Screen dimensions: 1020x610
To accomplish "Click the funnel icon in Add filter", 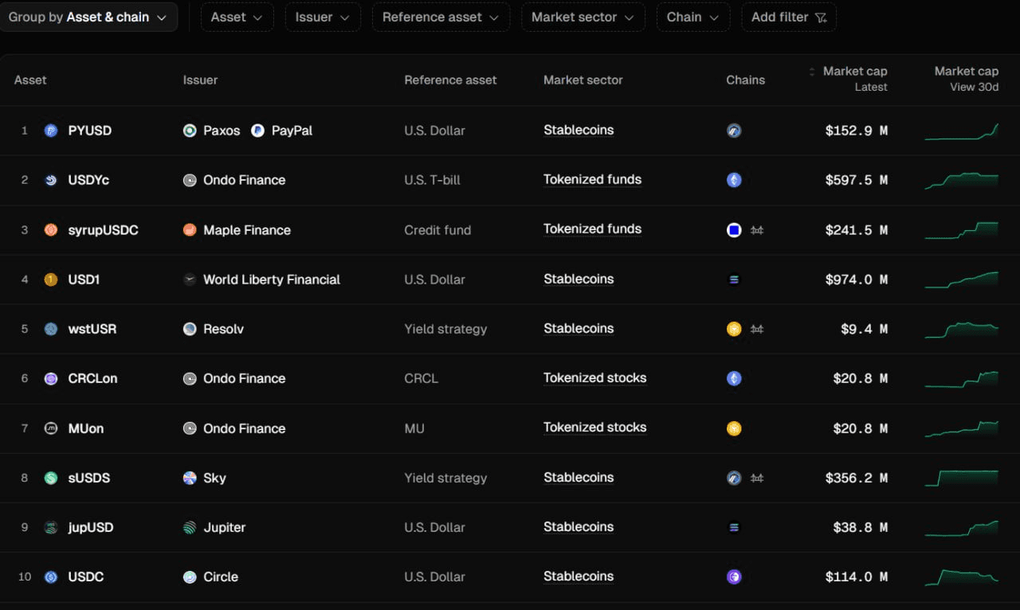I will tap(821, 18).
